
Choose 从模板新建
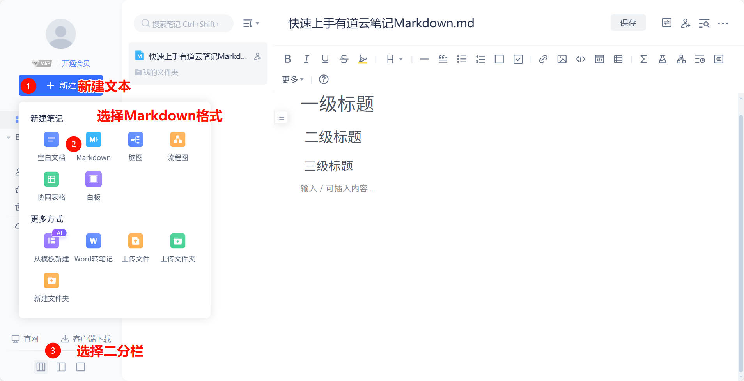point(51,248)
